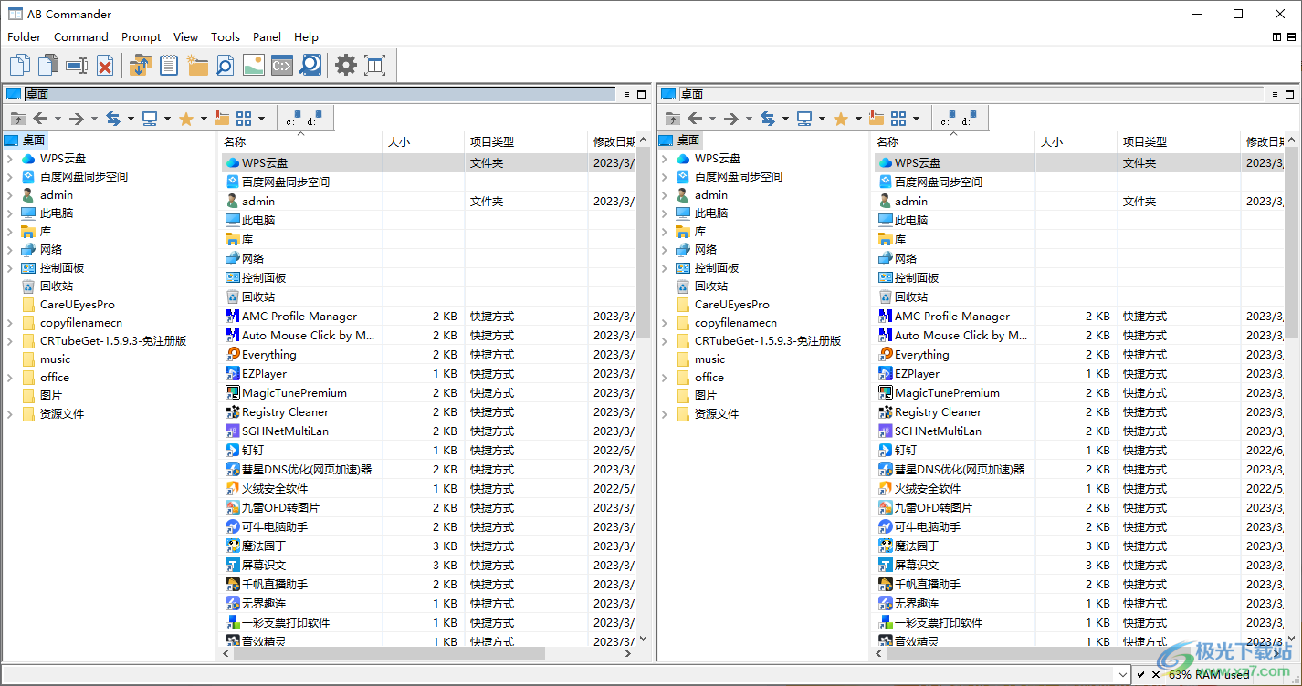
Task: Select music folder in left tree
Action: tap(55, 359)
